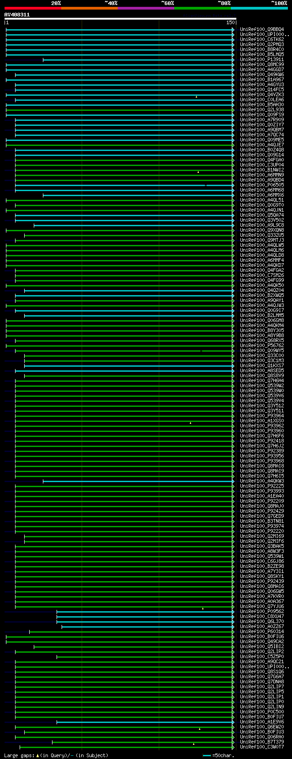Click the UniRef100_A4GGD7 entry
This screenshot has width=292, height=759.
pyautogui.click(x=262, y=70)
